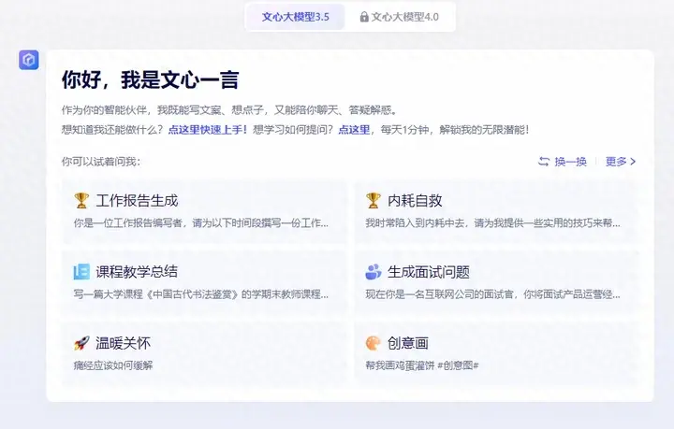Pick the 课程教学总结 suggestion card
The image size is (674, 429).
coord(204,282)
